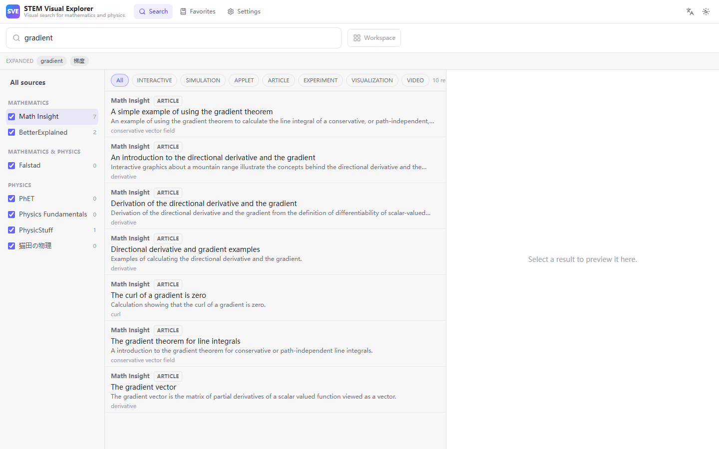Select the All filter chip
Image resolution: width=719 pixels, height=449 pixels.
pos(120,80)
